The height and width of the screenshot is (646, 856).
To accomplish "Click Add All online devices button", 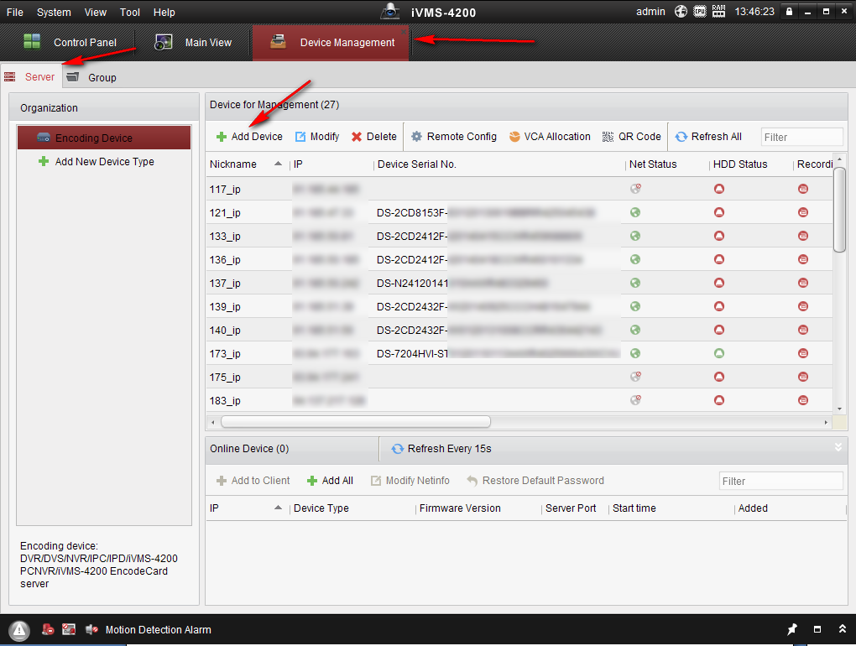I will tap(330, 481).
